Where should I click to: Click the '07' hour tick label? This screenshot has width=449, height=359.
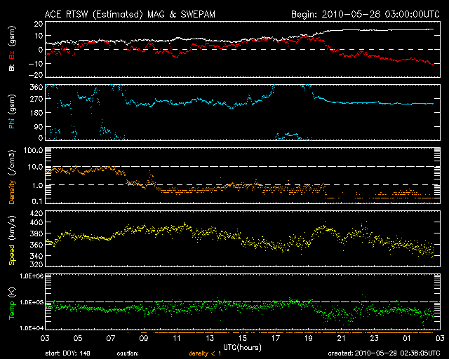point(111,339)
